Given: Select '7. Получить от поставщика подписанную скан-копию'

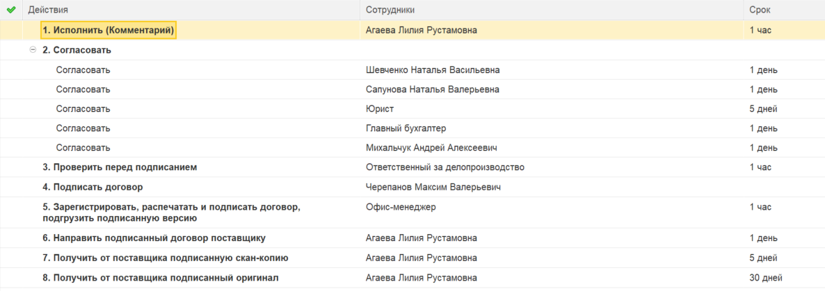Looking at the screenshot, I should [x=166, y=258].
